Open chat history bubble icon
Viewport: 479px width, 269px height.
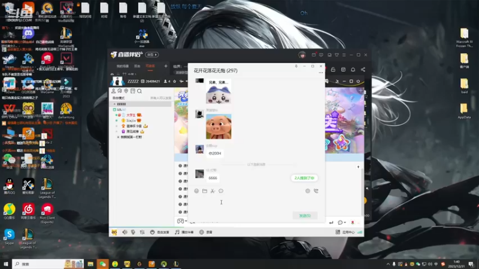click(x=221, y=191)
